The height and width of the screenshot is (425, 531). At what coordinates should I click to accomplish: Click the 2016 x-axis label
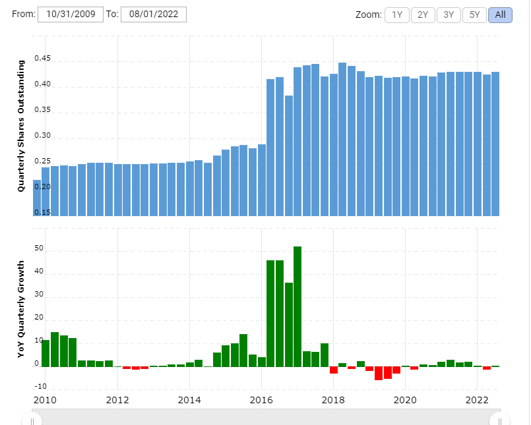261,400
